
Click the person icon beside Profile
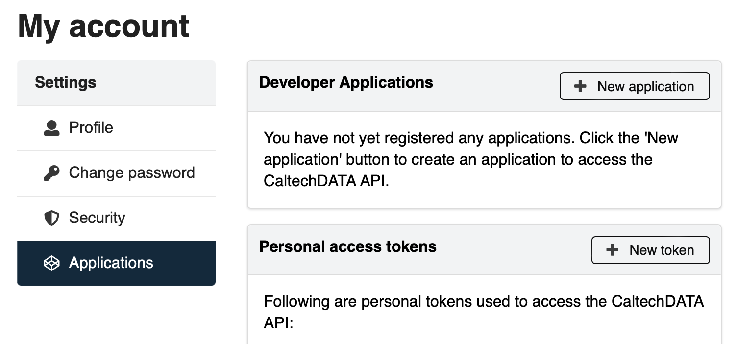click(x=51, y=128)
